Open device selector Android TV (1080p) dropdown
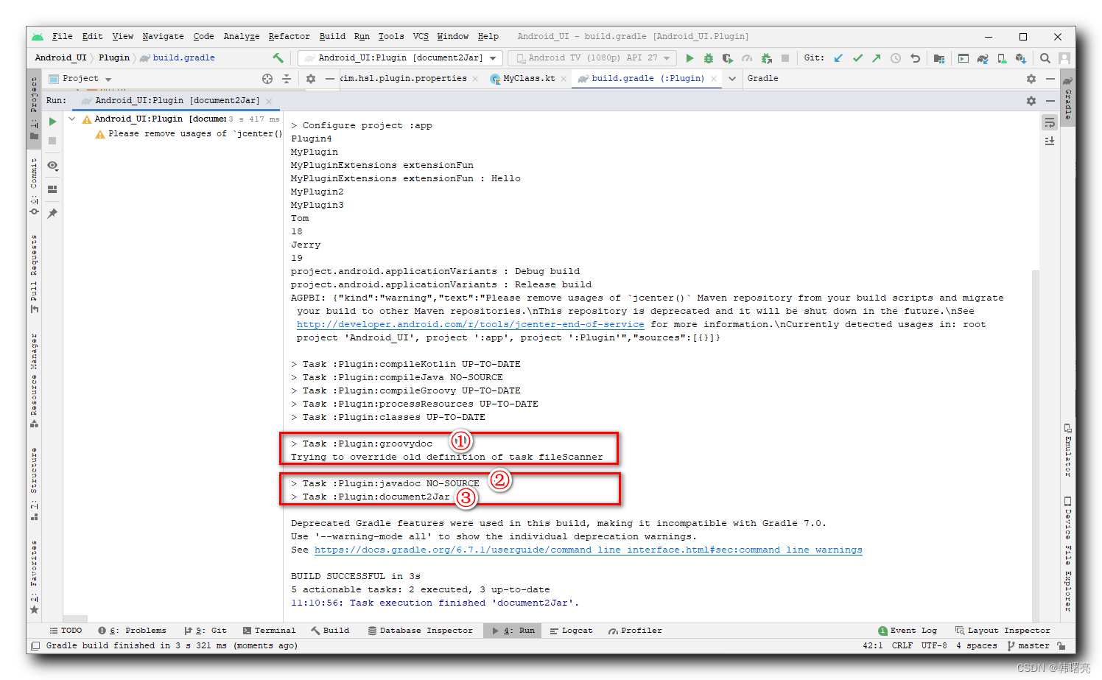 tap(592, 57)
